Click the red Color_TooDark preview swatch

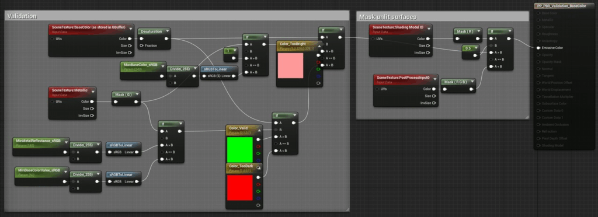pyautogui.click(x=240, y=188)
